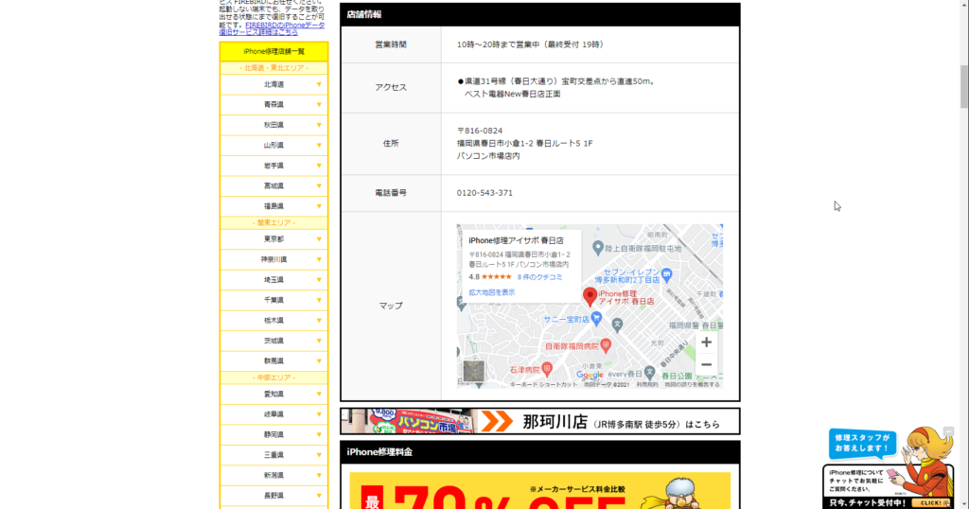Open the 三重県 store list row

tap(273, 455)
